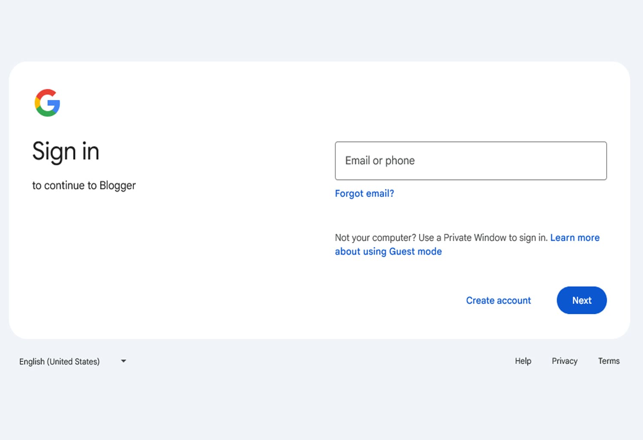Click the Google "G" logo
643x440 pixels.
tap(47, 103)
